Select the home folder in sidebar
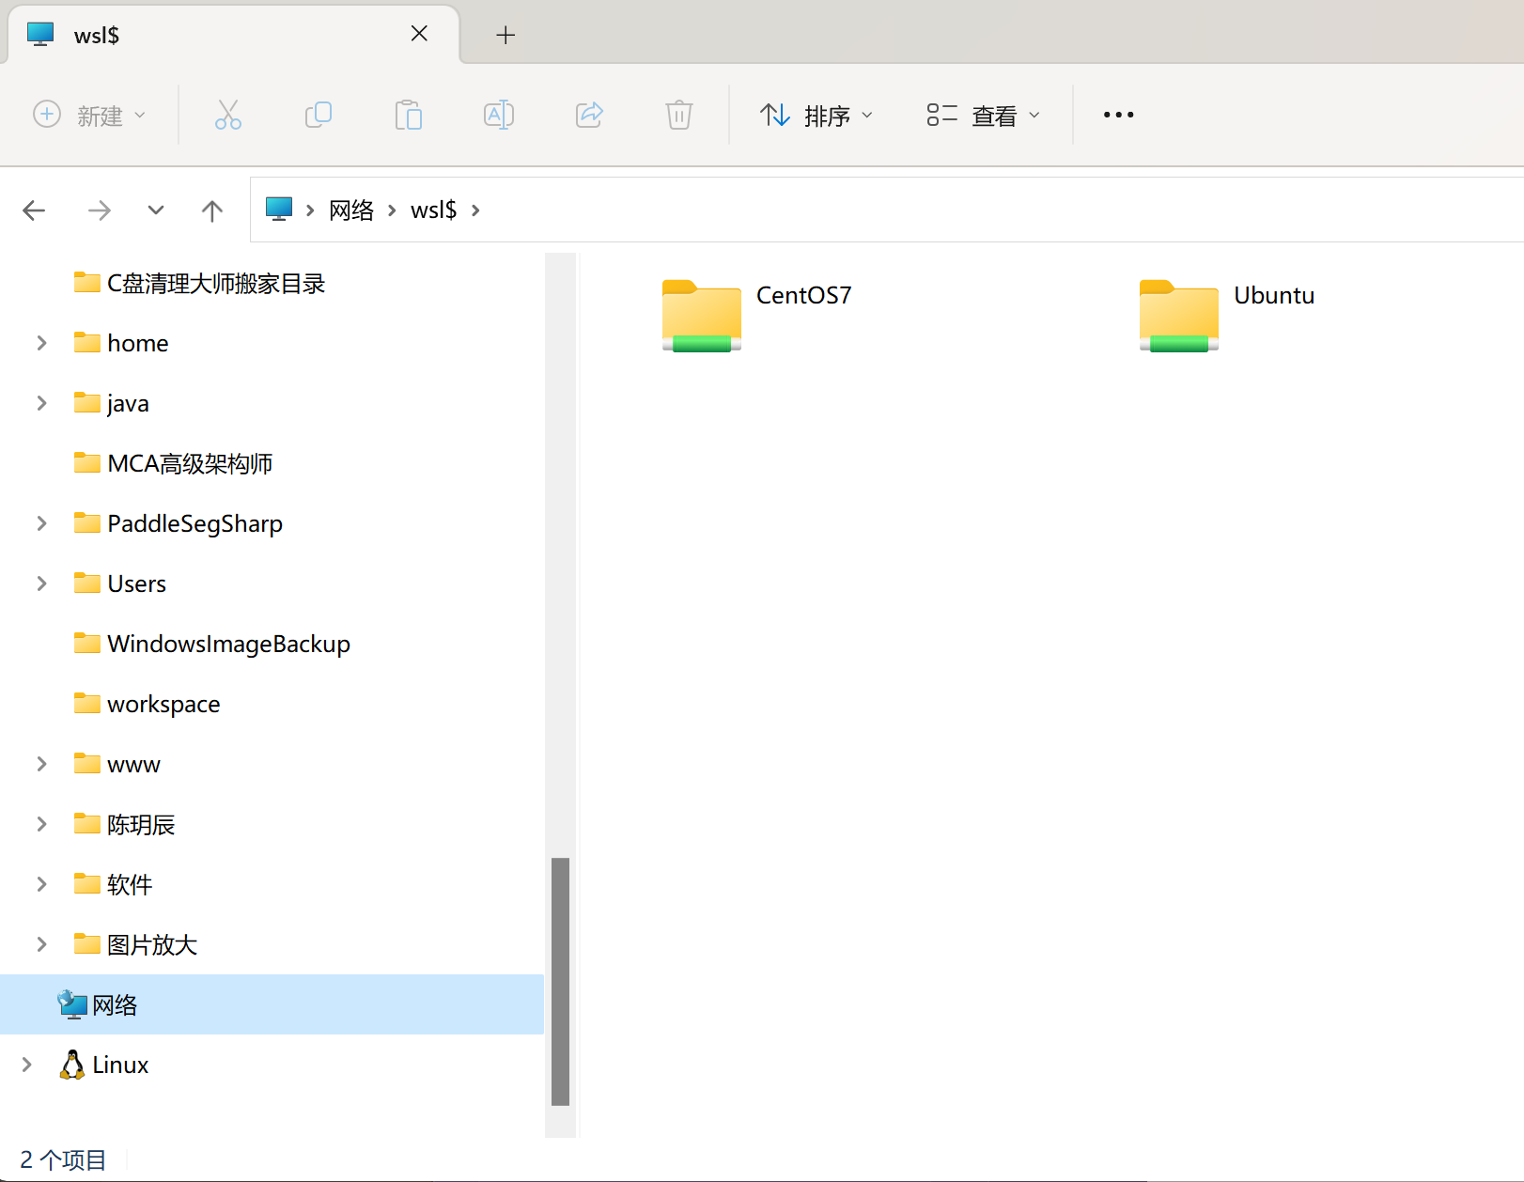The width and height of the screenshot is (1524, 1182). [120, 343]
